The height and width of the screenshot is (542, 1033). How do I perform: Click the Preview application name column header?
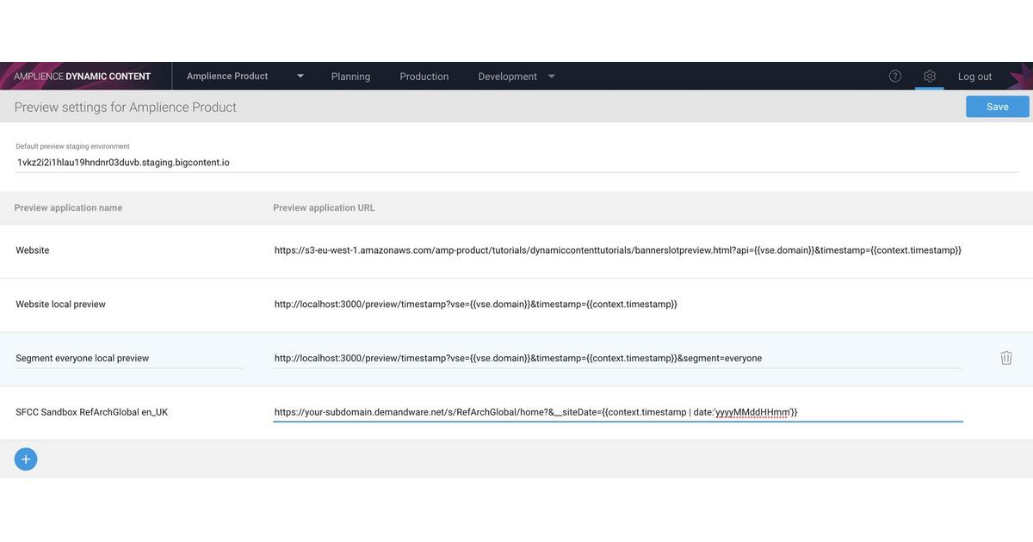[68, 207]
